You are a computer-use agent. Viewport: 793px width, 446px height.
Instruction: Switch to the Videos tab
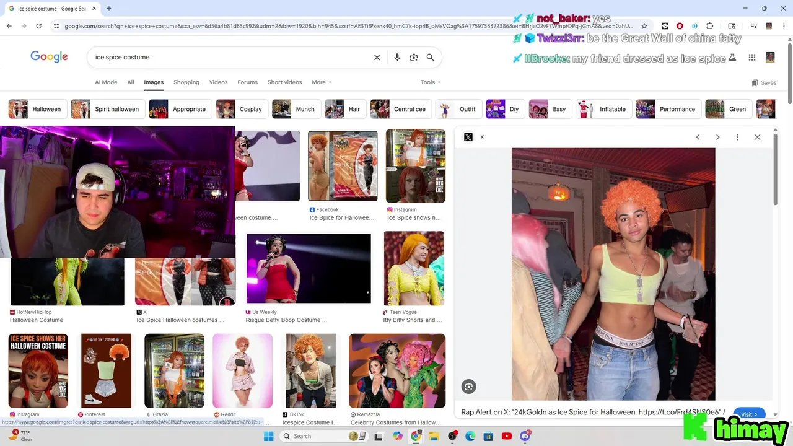coord(218,82)
